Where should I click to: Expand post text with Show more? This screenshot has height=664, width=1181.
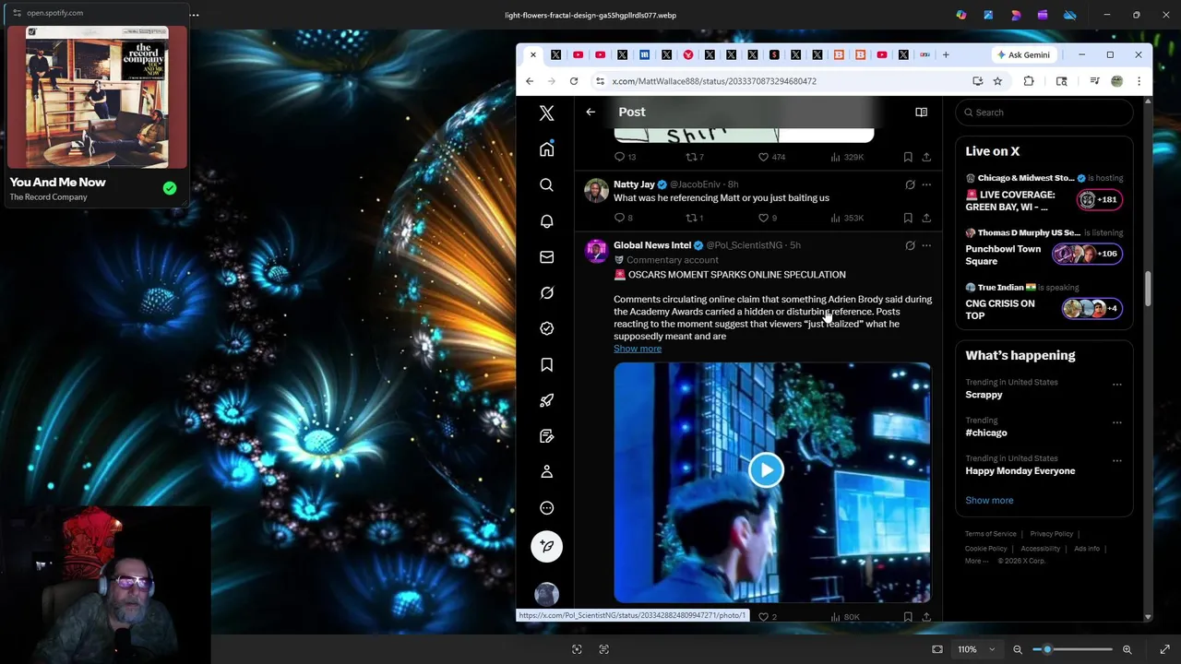tap(638, 349)
